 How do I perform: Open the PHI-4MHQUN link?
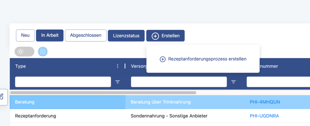pyautogui.click(x=265, y=102)
